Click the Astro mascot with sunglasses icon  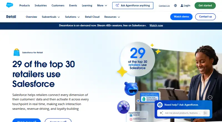point(131,89)
